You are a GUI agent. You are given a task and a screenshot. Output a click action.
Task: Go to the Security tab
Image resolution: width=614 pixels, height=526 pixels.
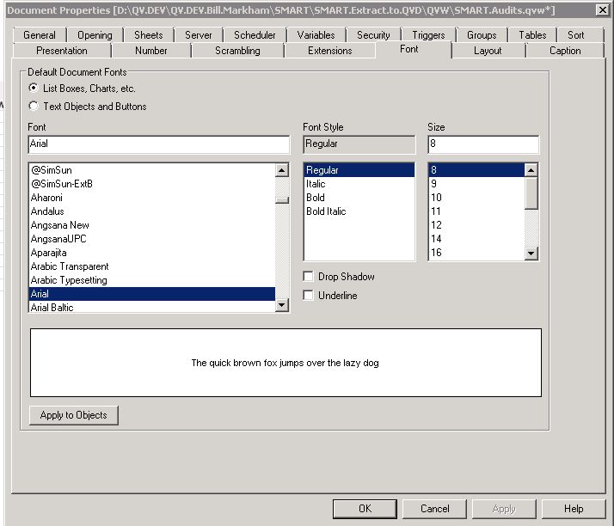(373, 35)
